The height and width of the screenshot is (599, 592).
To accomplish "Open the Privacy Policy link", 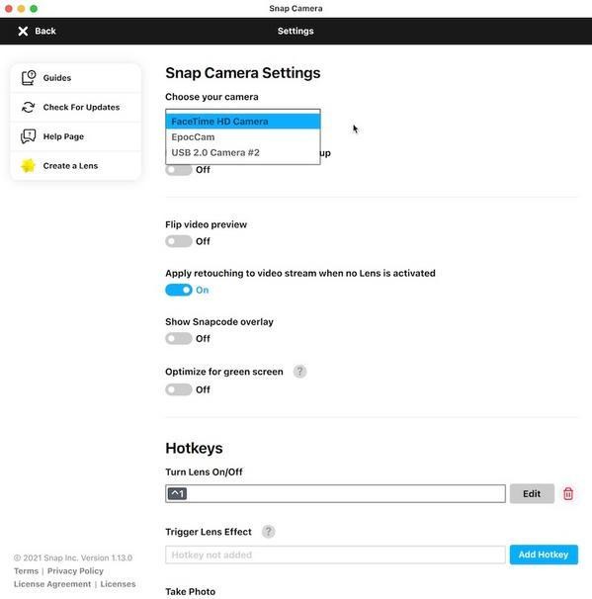I will pos(75,570).
